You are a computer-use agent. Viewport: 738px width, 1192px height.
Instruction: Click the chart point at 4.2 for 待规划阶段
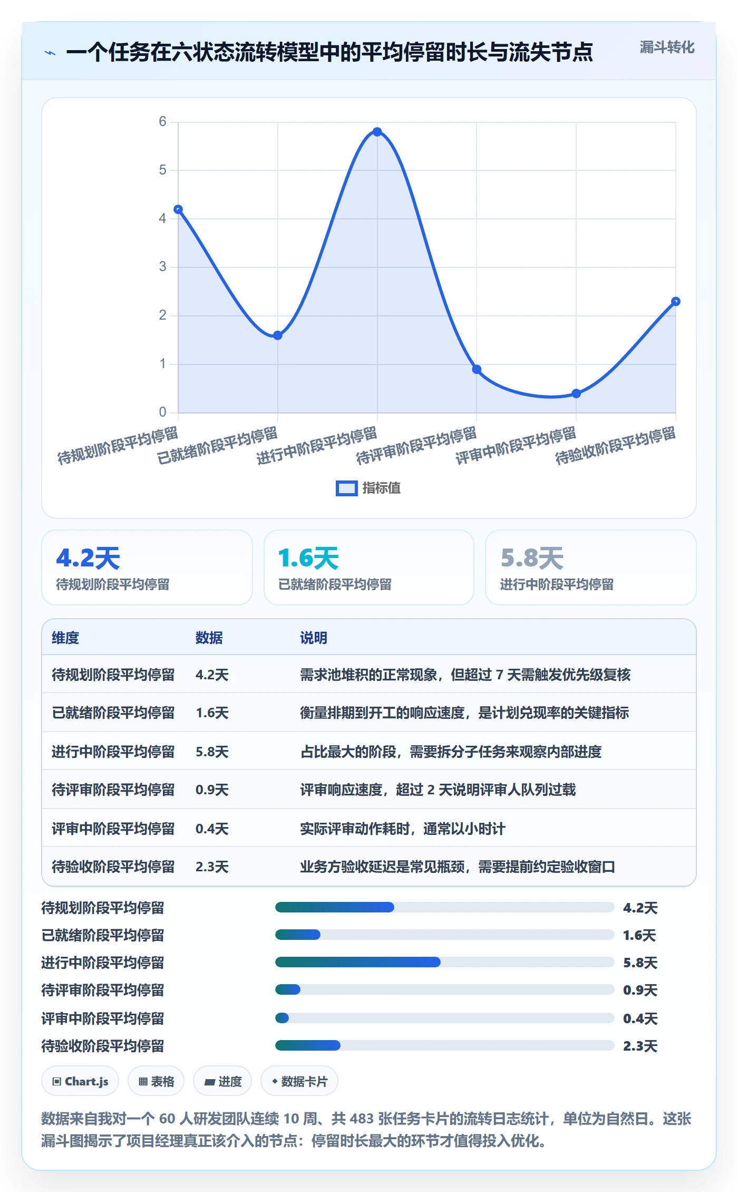(178, 209)
